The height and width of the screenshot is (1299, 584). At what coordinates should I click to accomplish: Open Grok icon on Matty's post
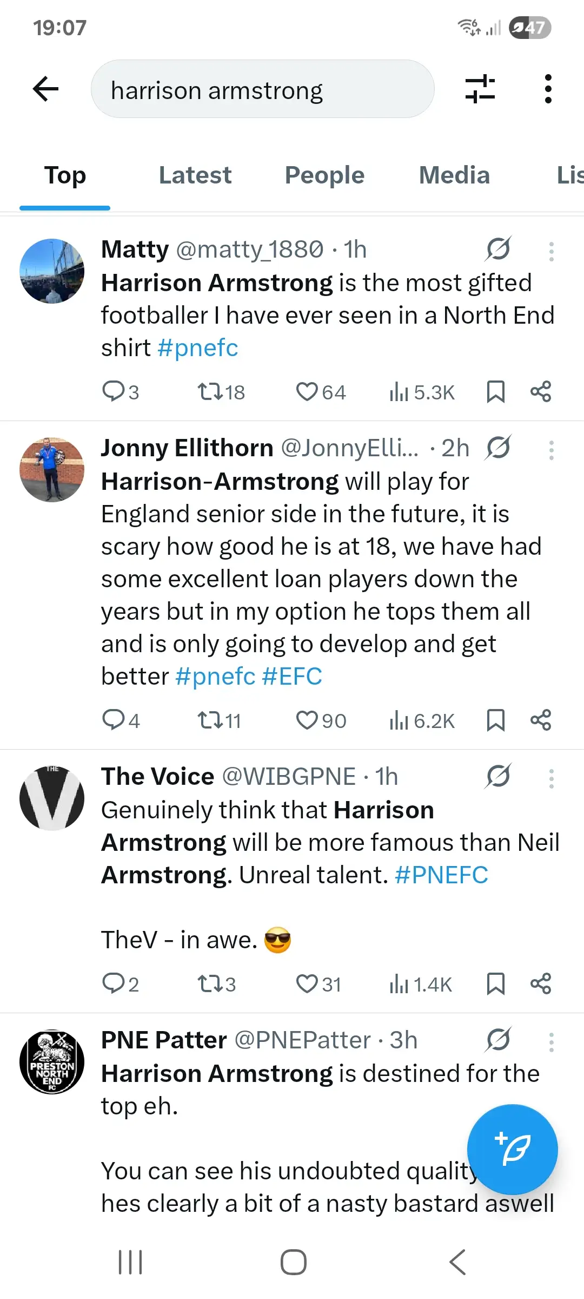coord(498,249)
